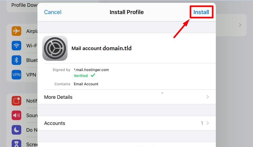Click the green Verified checkmark

tap(93, 75)
